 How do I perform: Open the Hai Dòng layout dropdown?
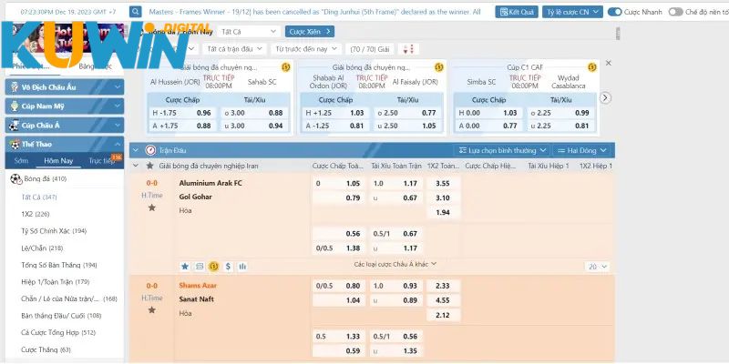coord(582,149)
